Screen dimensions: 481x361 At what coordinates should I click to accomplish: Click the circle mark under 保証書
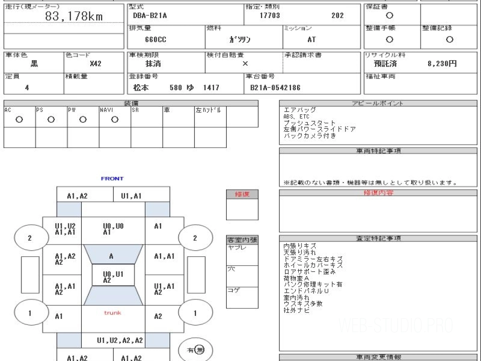click(x=389, y=16)
